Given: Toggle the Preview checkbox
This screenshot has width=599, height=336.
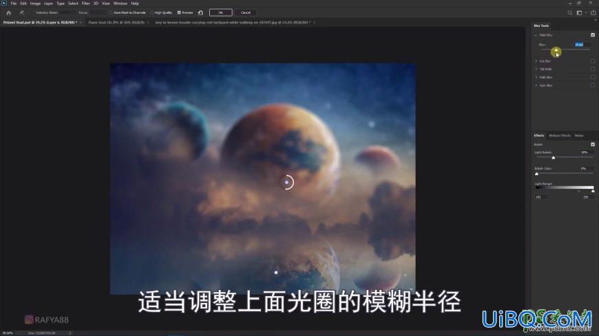Looking at the screenshot, I should point(179,12).
